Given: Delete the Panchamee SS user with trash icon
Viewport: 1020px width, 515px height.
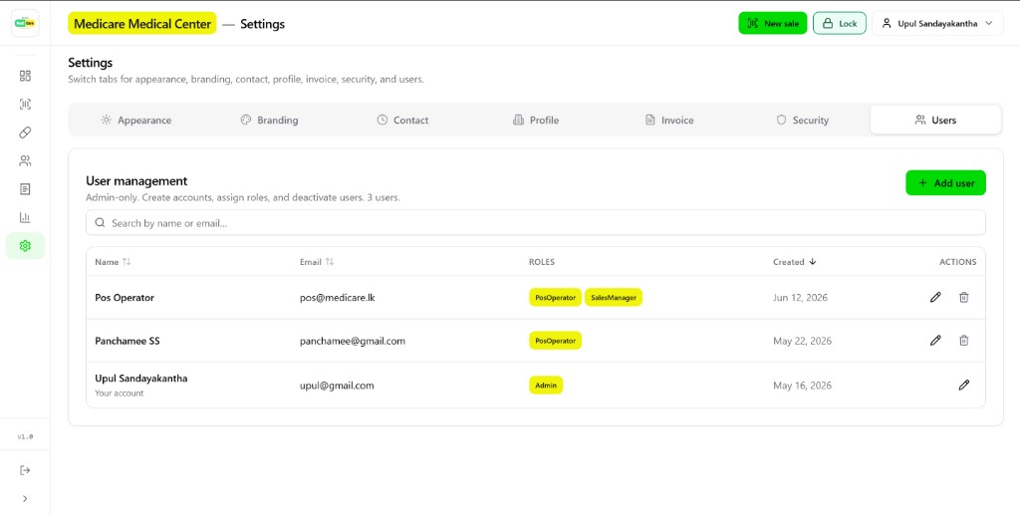Looking at the screenshot, I should [x=964, y=340].
